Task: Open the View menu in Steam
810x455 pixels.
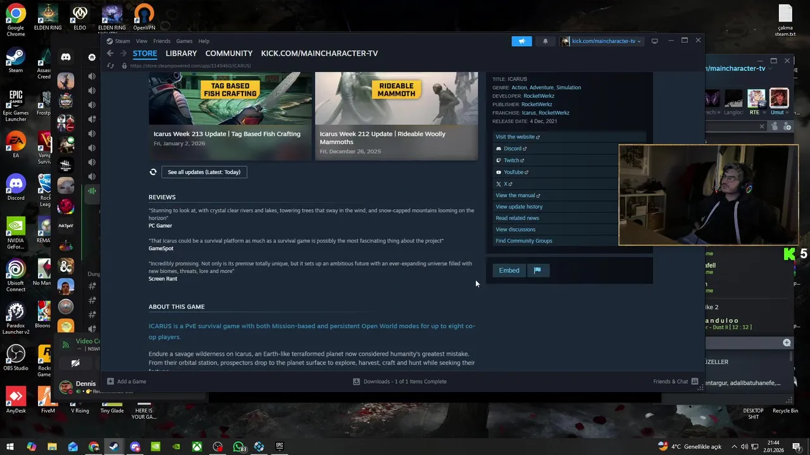Action: pyautogui.click(x=141, y=41)
